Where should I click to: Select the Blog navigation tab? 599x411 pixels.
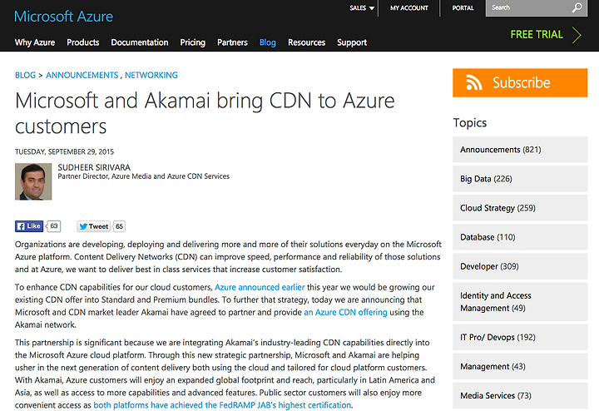point(267,42)
